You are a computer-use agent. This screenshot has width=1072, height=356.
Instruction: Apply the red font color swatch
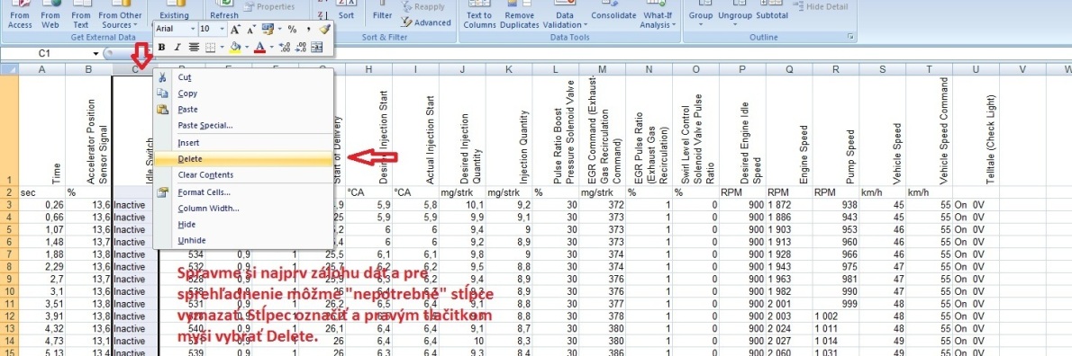[x=259, y=47]
